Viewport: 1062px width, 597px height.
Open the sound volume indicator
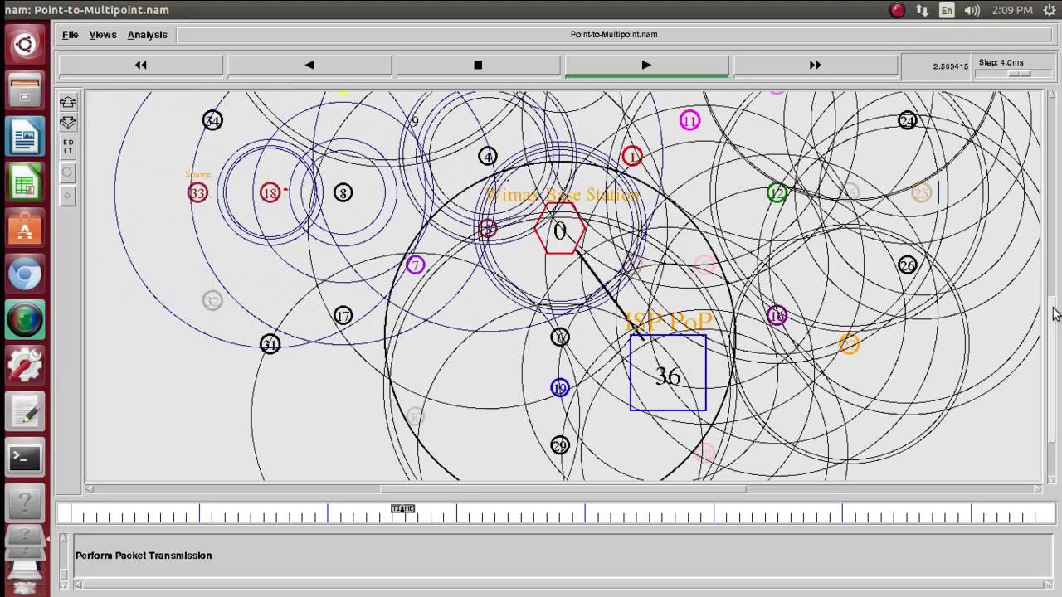tap(972, 10)
